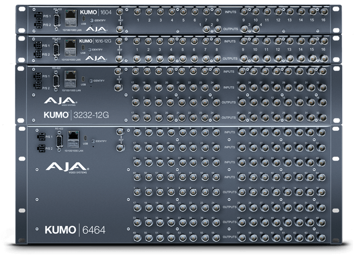Click input 16 BNC connector on KUMO 1604
Viewport: 357px width, 255px height.
[323, 11]
